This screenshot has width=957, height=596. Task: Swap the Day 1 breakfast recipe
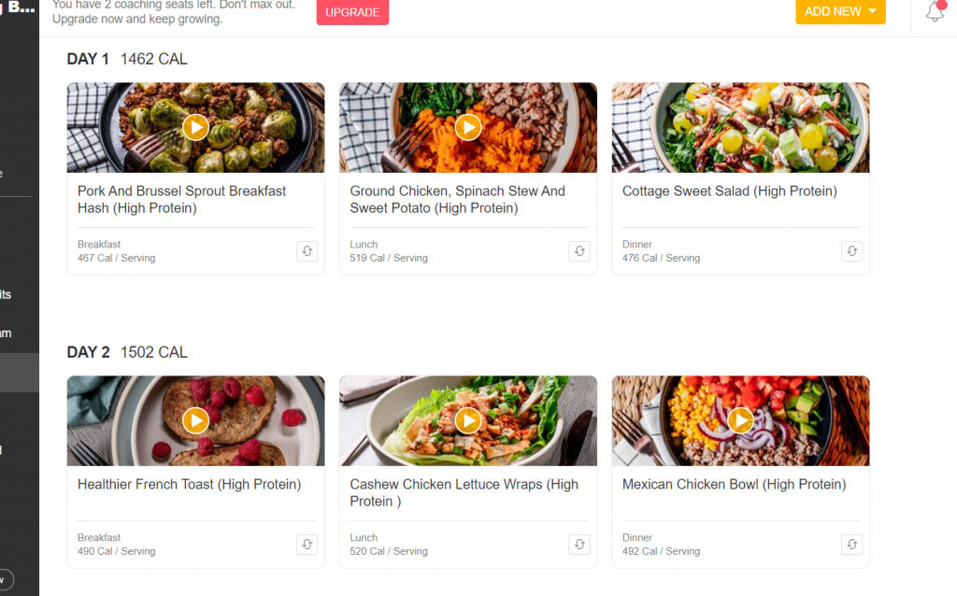pos(307,251)
